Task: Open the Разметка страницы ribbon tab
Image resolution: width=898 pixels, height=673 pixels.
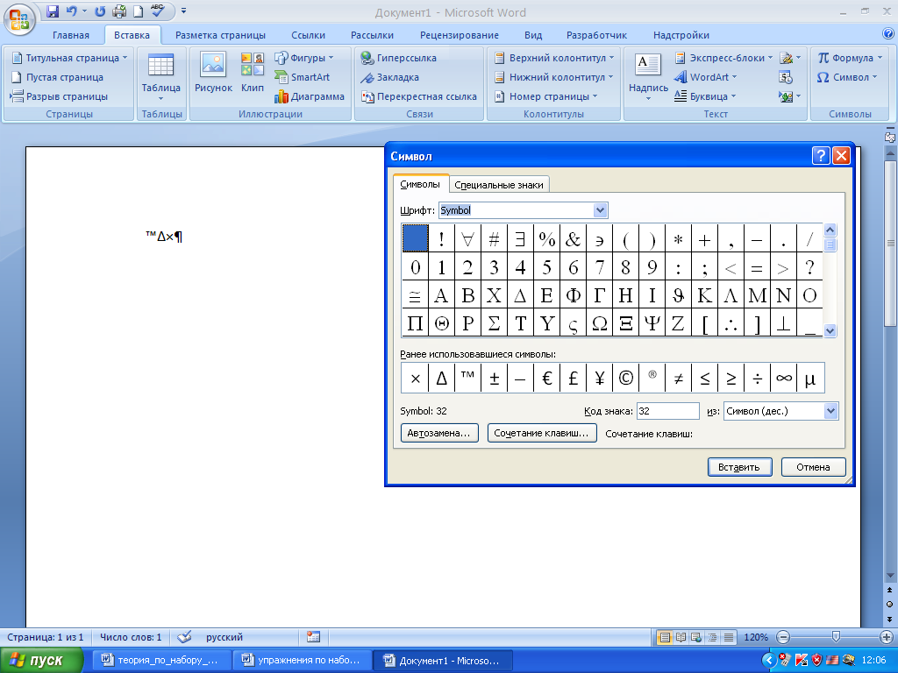Action: [x=220, y=35]
